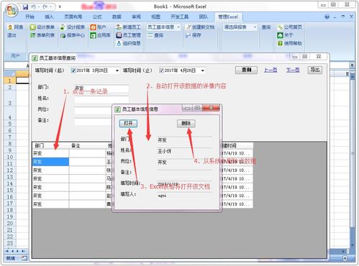Click the 组织信息 icon

(x=119, y=43)
